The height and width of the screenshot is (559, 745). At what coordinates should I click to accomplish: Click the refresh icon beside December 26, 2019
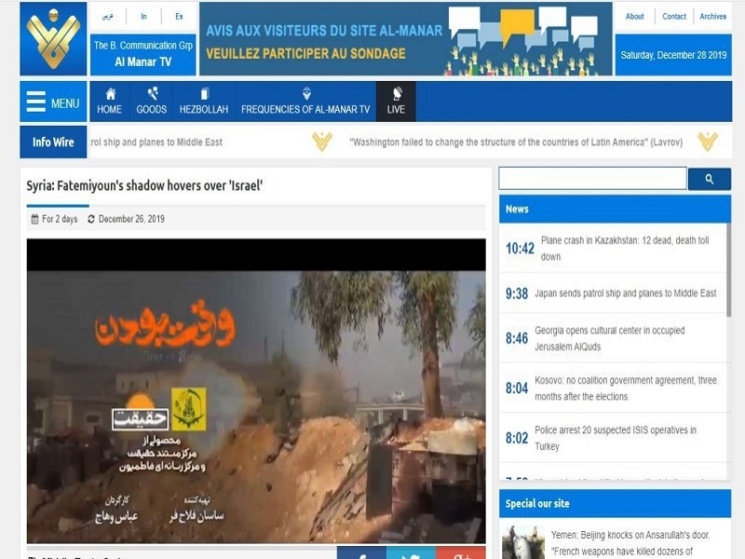tap(91, 219)
